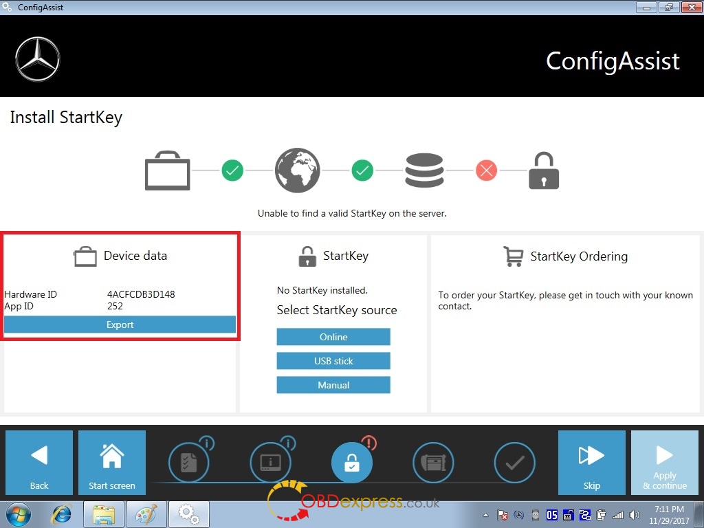Return to the Start screen
Viewport: 704px width, 528px height.
(x=112, y=462)
